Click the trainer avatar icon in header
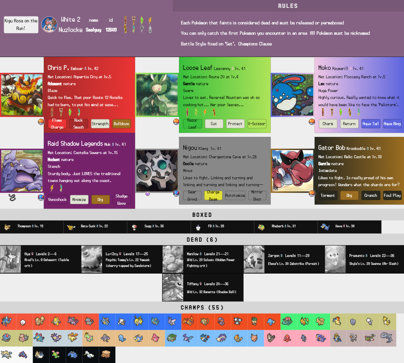Viewport: 404px width, 363px height. [49, 25]
